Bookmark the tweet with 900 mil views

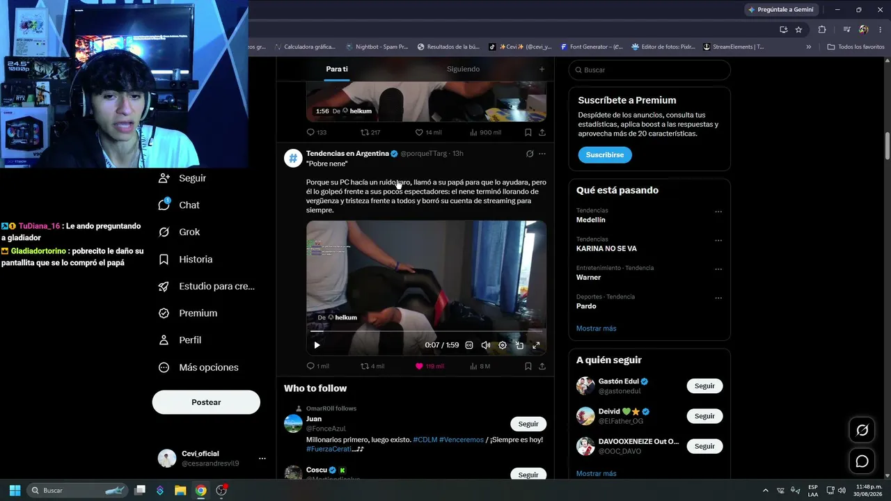coord(528,132)
